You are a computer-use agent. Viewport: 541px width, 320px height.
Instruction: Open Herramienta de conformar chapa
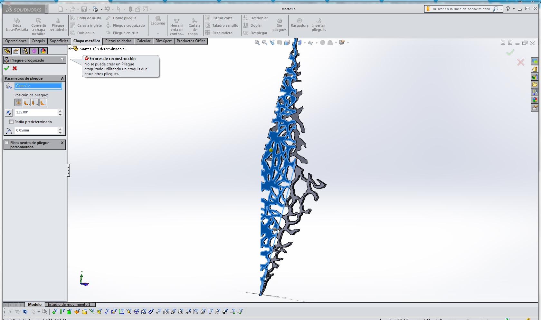pos(177,27)
